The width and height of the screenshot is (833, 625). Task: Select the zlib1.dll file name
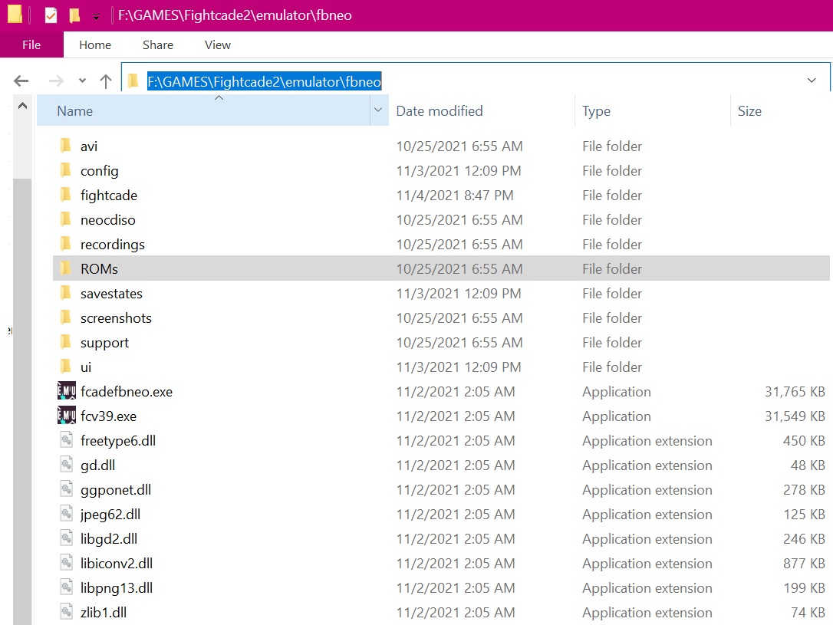tap(104, 612)
